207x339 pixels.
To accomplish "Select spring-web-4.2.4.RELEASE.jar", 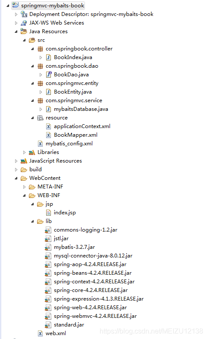I will tap(90, 308).
